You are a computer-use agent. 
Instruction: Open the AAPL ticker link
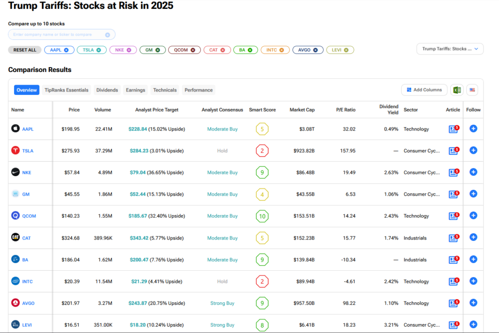click(x=28, y=129)
